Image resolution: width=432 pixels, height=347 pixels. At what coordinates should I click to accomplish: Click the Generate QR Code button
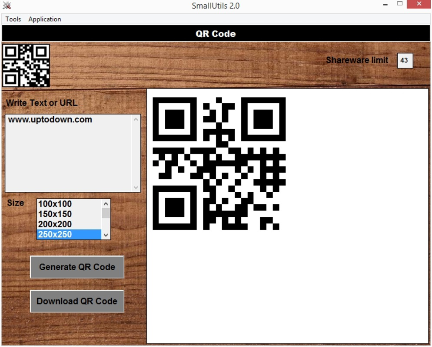(77, 267)
